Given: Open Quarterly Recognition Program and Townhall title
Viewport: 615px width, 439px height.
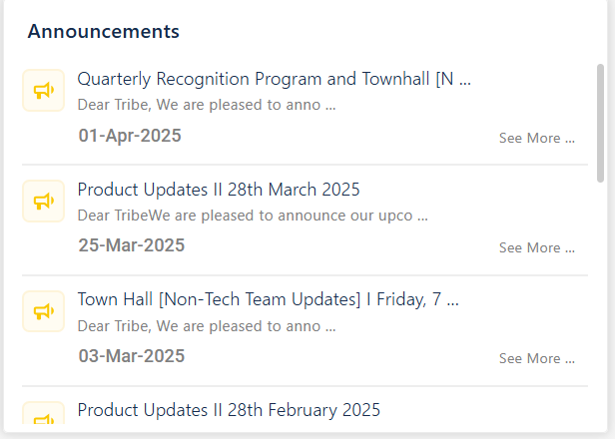Looking at the screenshot, I should [274, 79].
